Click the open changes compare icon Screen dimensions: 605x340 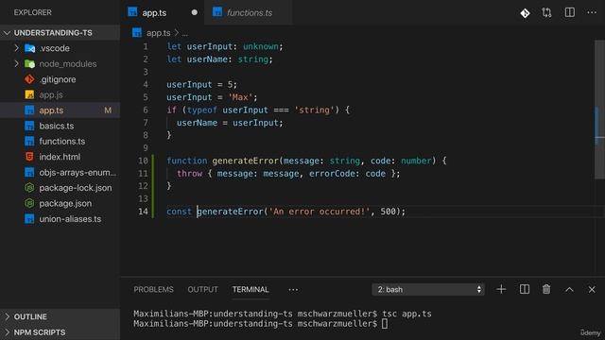coord(546,12)
